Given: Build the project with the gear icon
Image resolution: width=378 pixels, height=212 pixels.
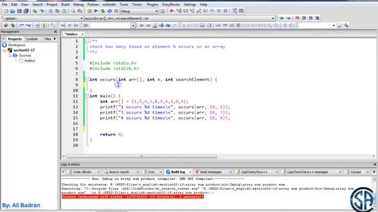Looking at the screenshot, I should pyautogui.click(x=89, y=11).
